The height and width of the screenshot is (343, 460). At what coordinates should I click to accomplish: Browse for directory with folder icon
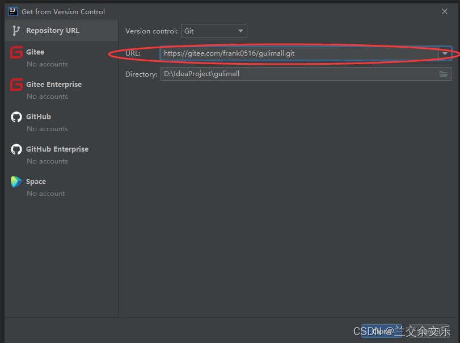[444, 74]
